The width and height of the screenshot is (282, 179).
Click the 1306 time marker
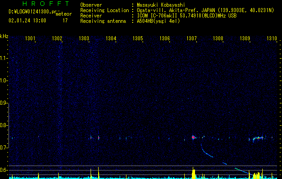165,38
